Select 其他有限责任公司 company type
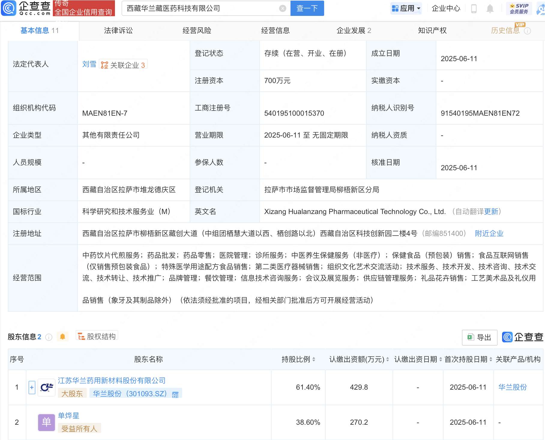545x440 pixels. (x=111, y=135)
